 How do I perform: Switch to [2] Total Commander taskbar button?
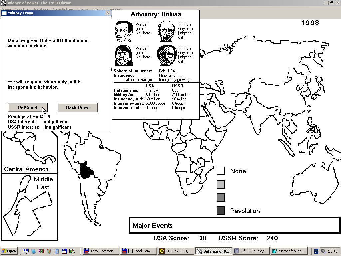point(139,251)
